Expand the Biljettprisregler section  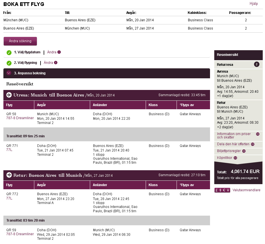[244, 151]
